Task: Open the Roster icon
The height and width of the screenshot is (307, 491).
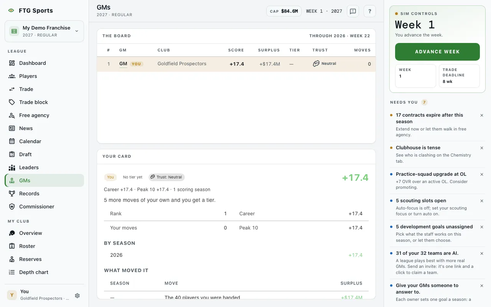Action: click(x=12, y=246)
